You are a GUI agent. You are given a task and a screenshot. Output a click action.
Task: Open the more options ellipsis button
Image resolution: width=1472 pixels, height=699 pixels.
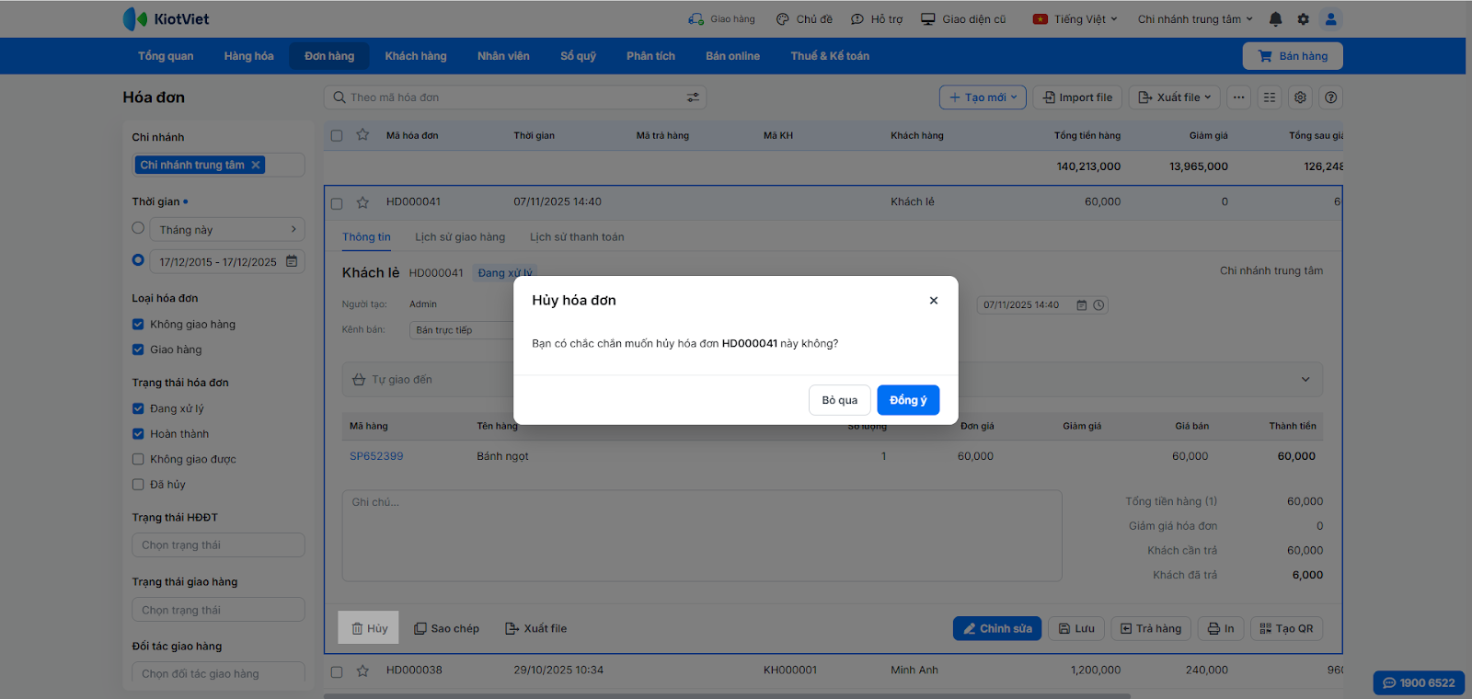(1239, 97)
